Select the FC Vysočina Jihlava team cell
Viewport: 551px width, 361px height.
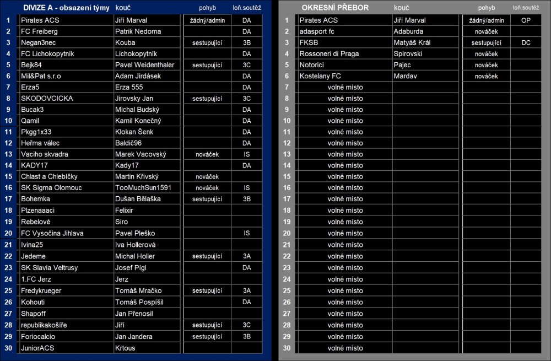(67, 233)
